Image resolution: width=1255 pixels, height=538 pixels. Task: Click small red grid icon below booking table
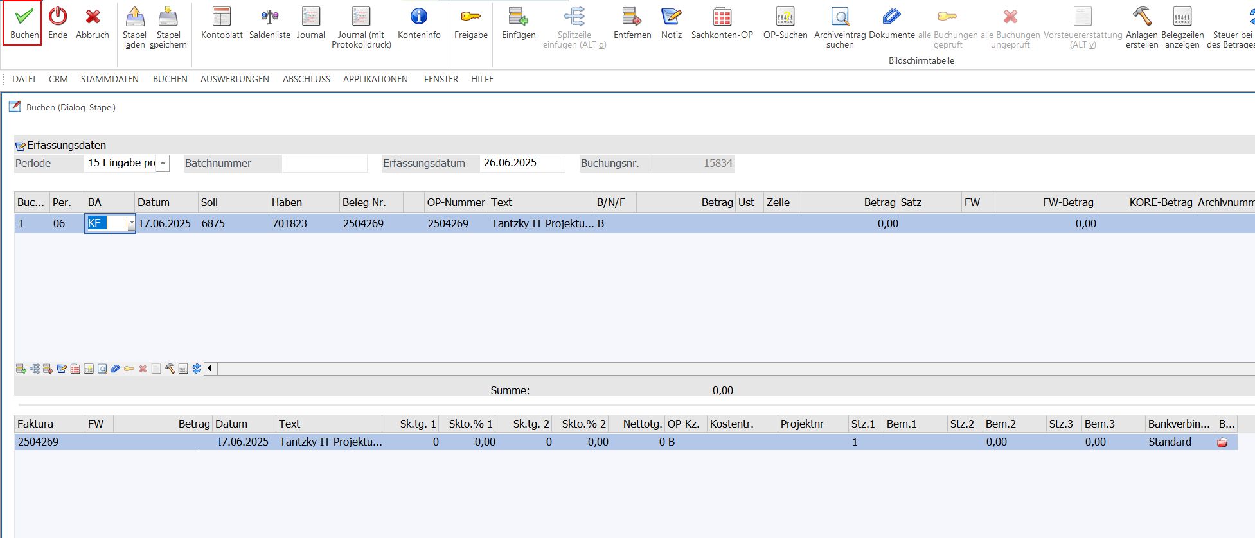(75, 369)
